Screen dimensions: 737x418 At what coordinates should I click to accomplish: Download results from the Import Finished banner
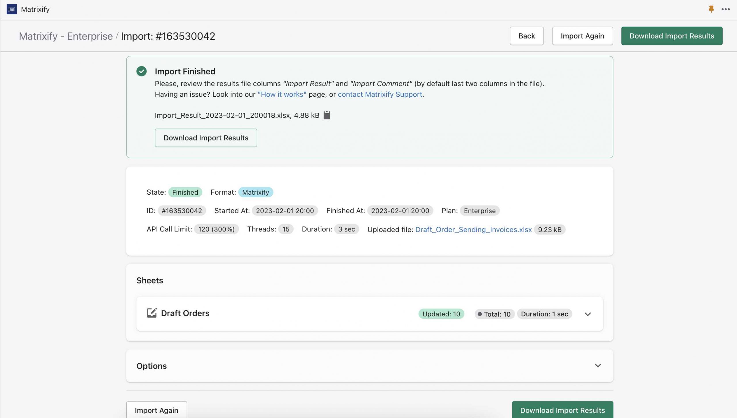coord(206,138)
